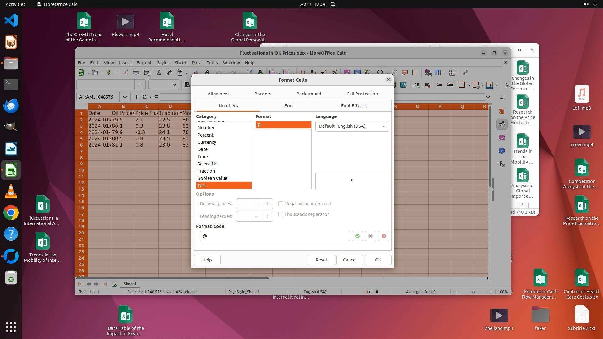Open the Font Effects tab

[353, 105]
